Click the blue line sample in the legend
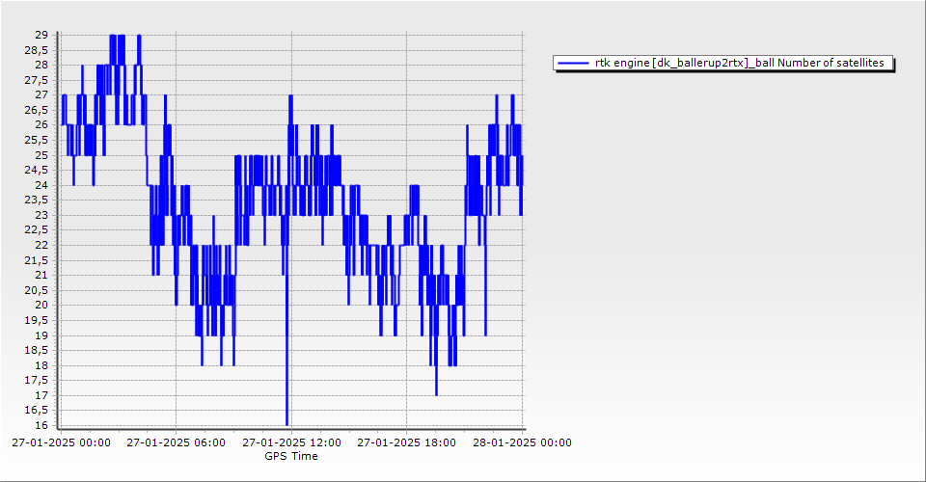The image size is (926, 482). [x=573, y=64]
